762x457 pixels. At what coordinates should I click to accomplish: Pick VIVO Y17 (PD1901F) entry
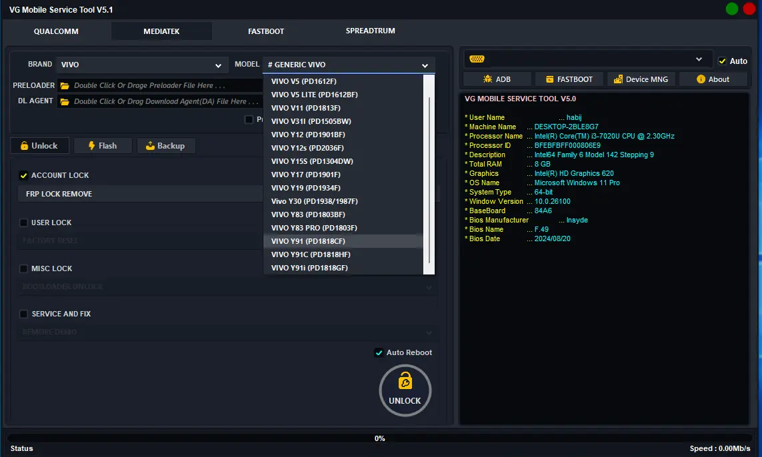[343, 175]
